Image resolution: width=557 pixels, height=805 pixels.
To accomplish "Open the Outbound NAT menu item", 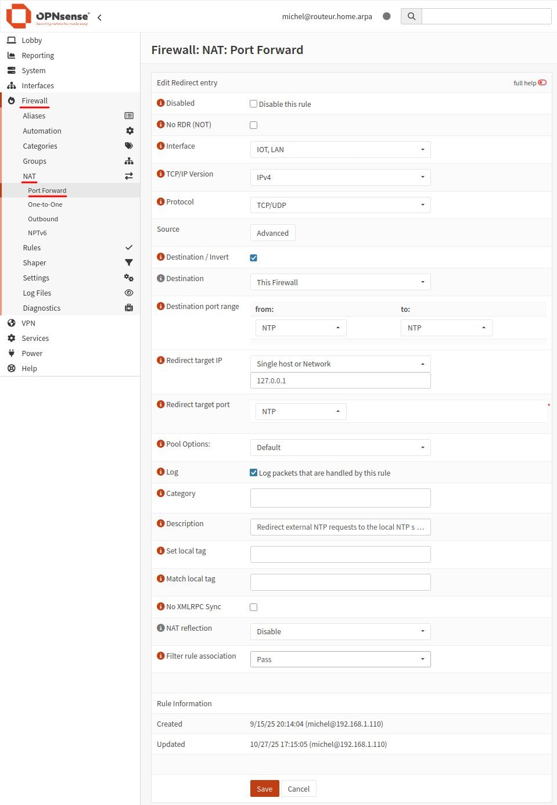I will pos(43,219).
